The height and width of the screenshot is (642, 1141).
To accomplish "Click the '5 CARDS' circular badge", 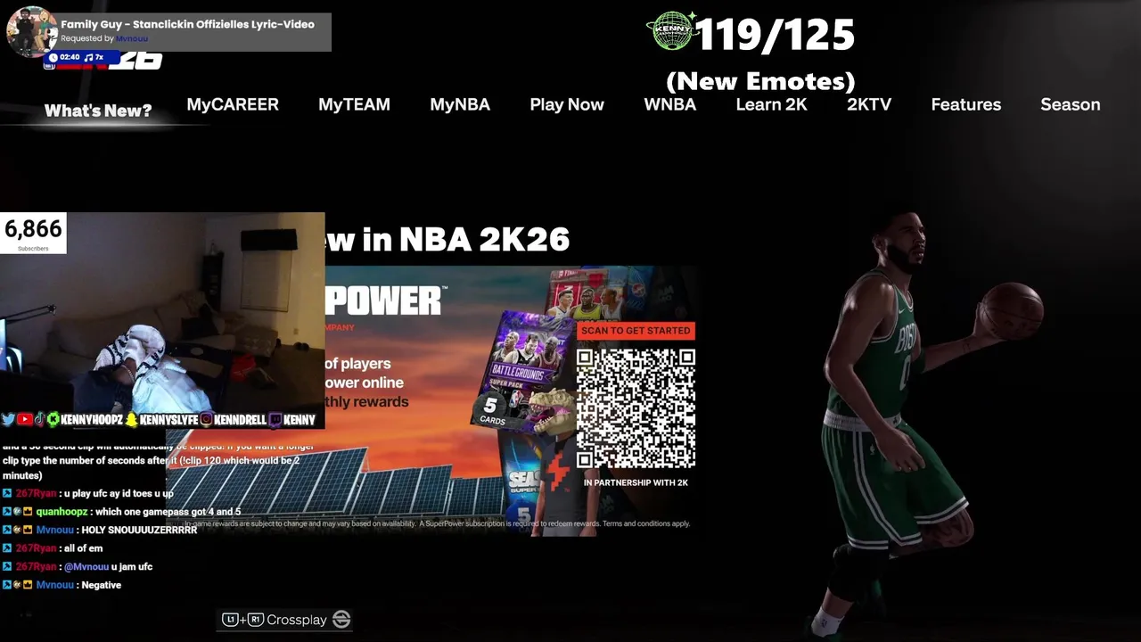I will [491, 410].
